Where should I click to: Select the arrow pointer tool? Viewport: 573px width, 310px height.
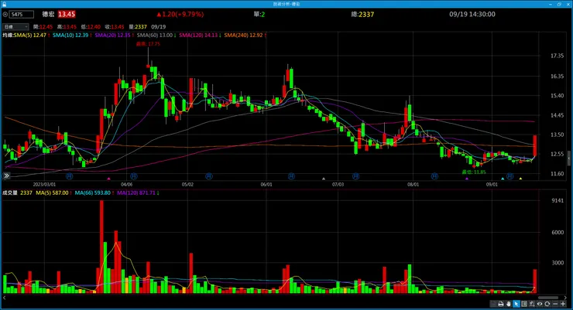tap(516, 304)
